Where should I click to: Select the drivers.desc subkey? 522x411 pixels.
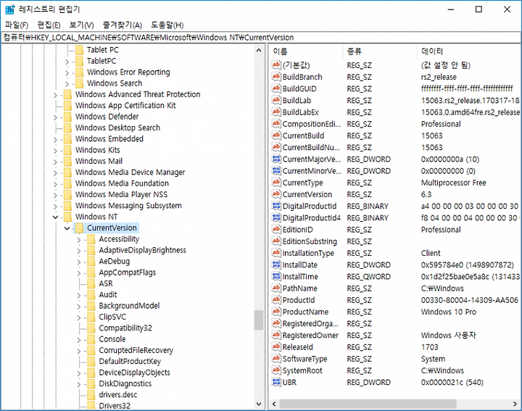point(118,395)
